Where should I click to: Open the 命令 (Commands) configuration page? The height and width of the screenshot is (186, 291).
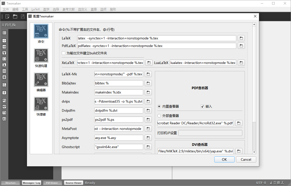[41, 33]
